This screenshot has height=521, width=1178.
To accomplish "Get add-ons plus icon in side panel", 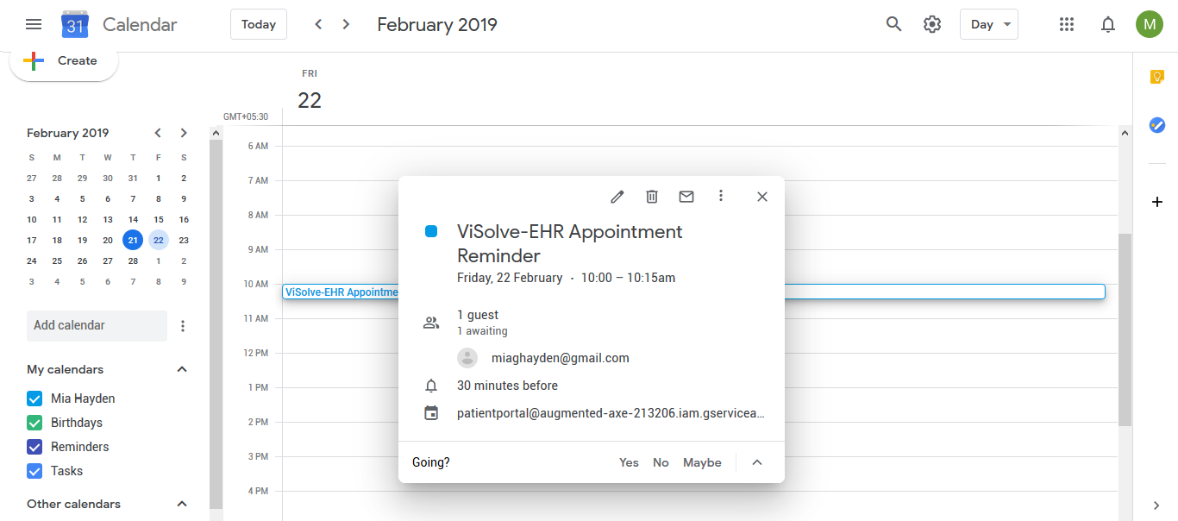I will (1157, 202).
